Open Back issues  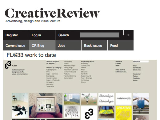pyautogui.click(x=94, y=46)
